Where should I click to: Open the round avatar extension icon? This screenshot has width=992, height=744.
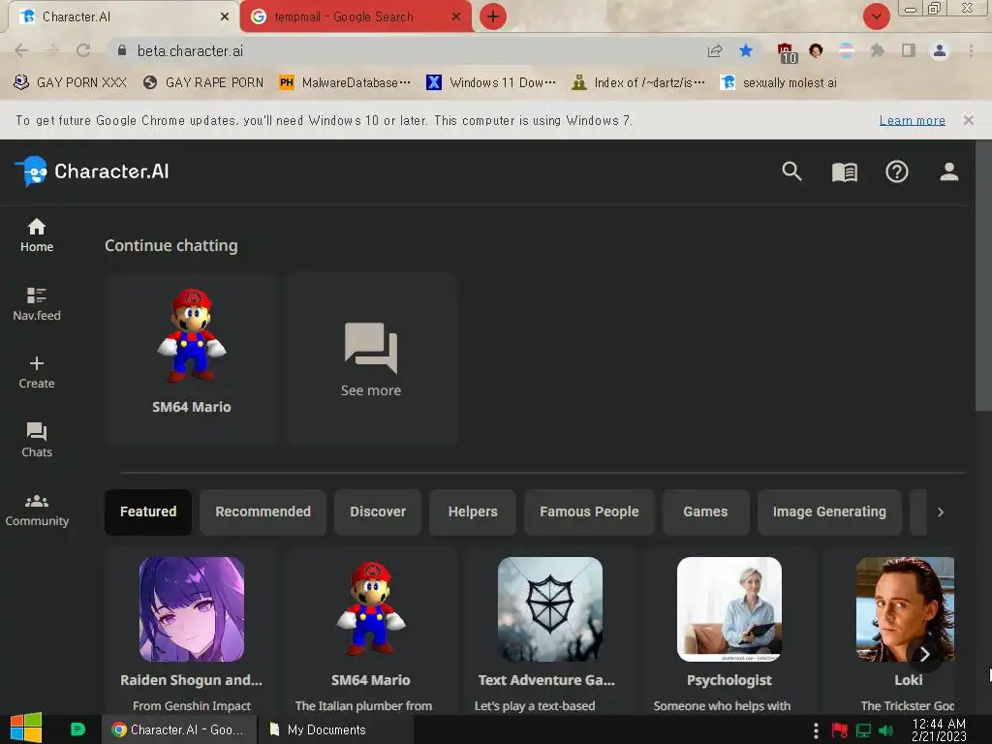tap(816, 50)
